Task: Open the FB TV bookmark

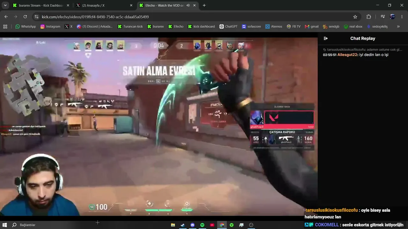Action: pos(293,26)
